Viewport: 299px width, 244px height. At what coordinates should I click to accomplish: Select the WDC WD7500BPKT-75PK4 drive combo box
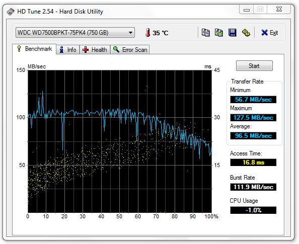[75, 33]
